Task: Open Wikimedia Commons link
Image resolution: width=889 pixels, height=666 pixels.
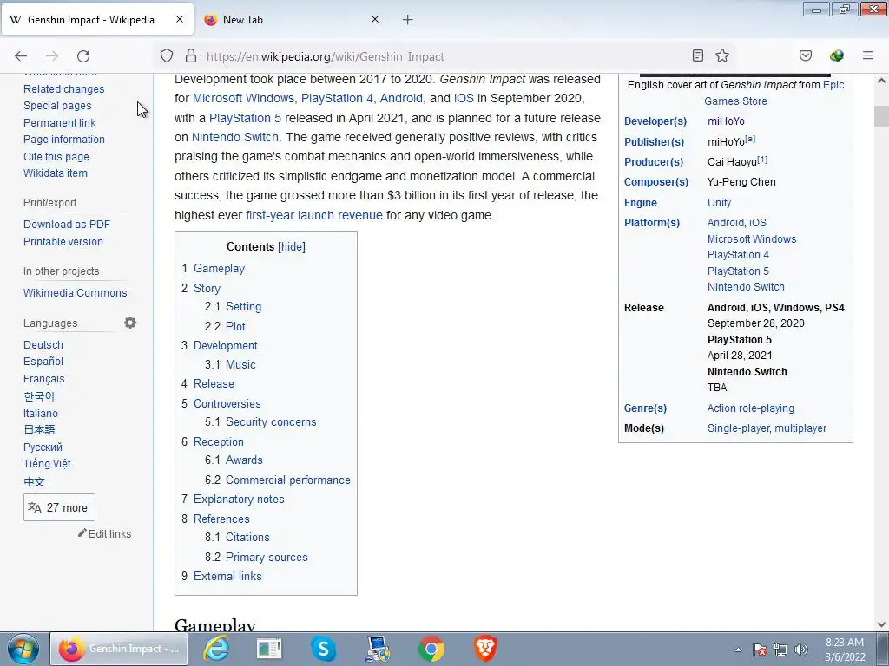Action: [75, 293]
